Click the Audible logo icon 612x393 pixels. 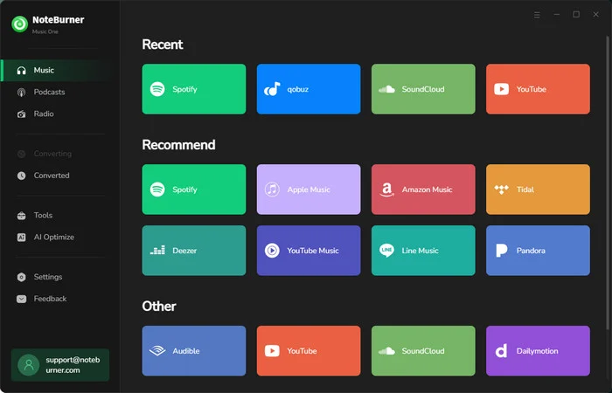click(x=157, y=351)
